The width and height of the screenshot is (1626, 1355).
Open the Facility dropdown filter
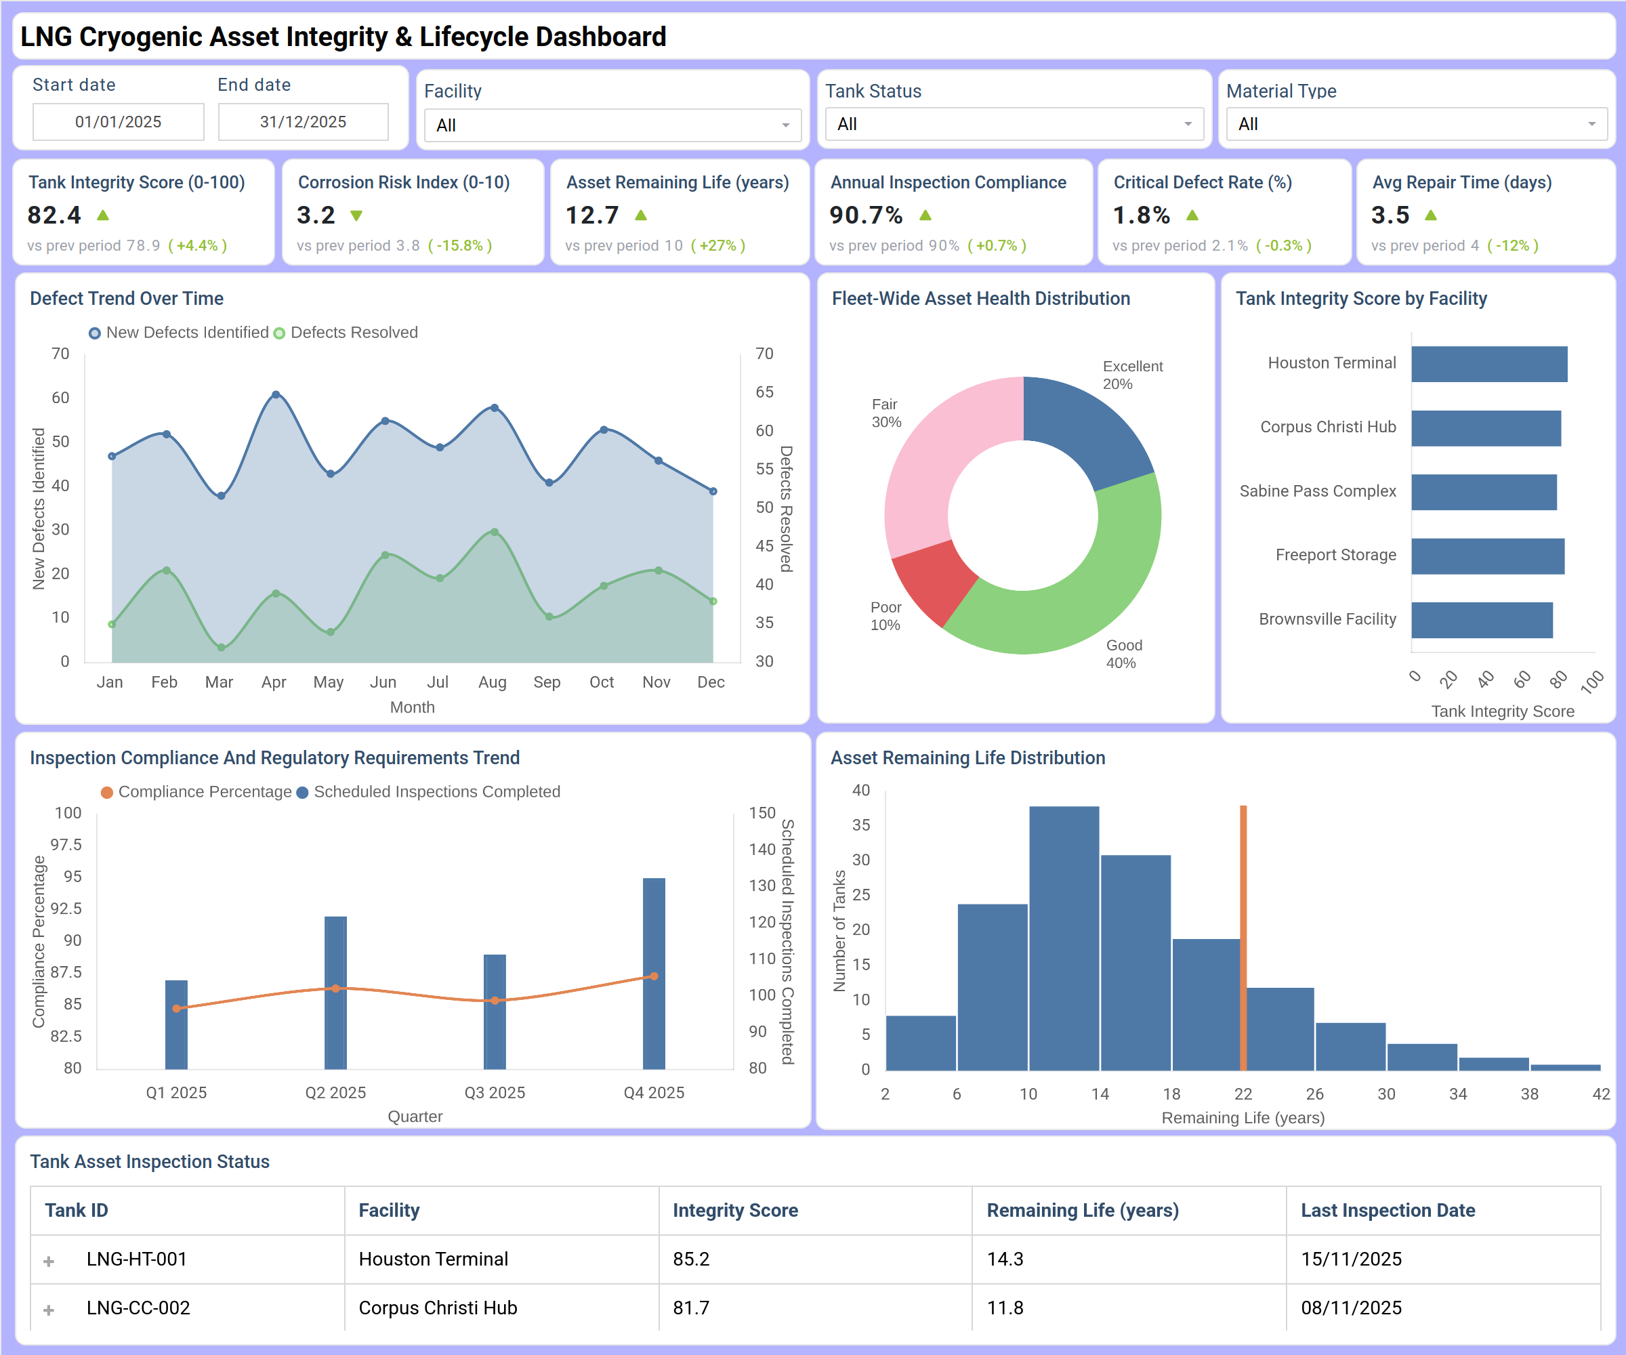point(612,125)
